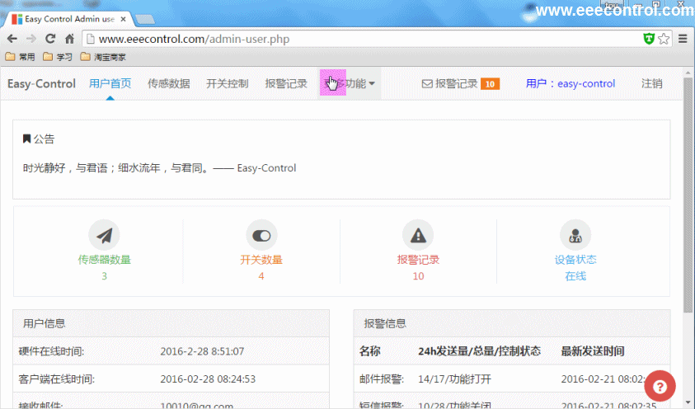Click the 24h发送量/总量/控制状态 column header
Image resolution: width=695 pixels, height=409 pixels.
[x=479, y=351]
